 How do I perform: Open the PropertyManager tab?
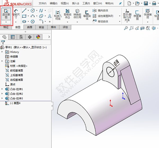pyautogui.click(x=13, y=37)
